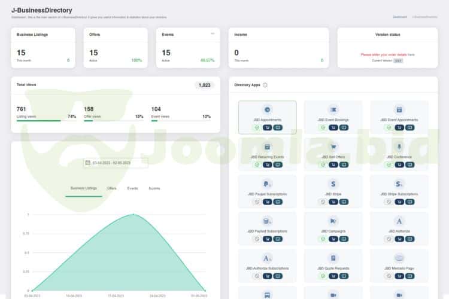The height and width of the screenshot is (299, 449).
Task: Open the date range picker above chart
Action: click(116, 162)
